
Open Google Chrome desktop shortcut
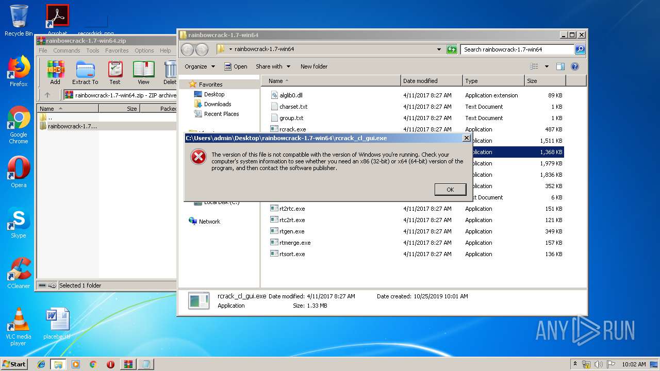(x=19, y=125)
